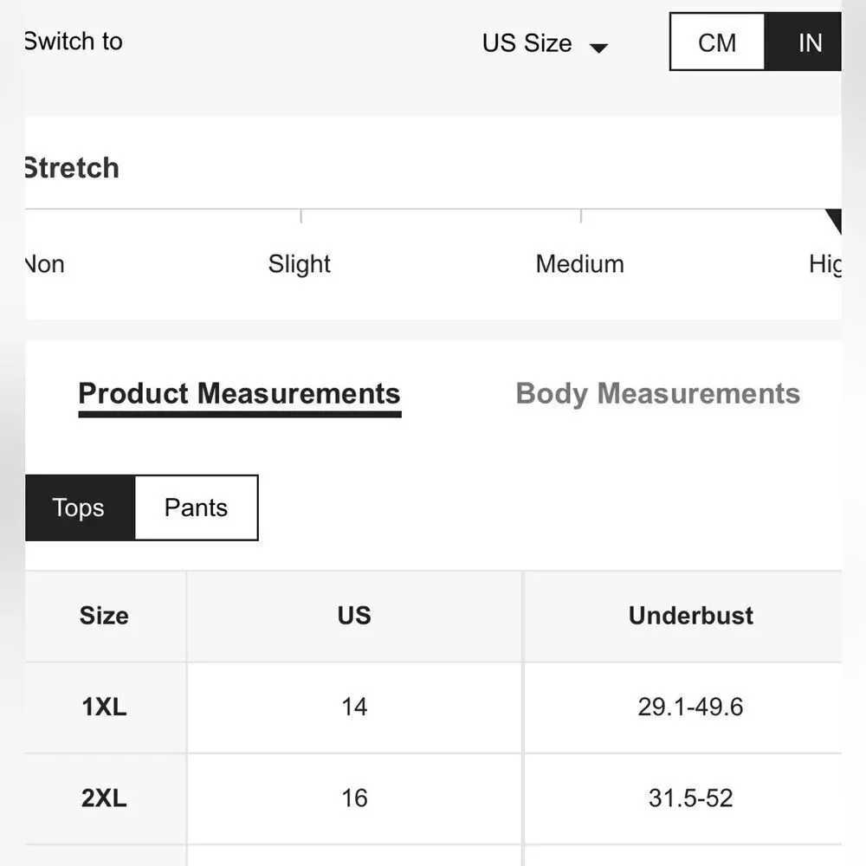
Task: Open the Product Measurements tab
Action: 239,394
